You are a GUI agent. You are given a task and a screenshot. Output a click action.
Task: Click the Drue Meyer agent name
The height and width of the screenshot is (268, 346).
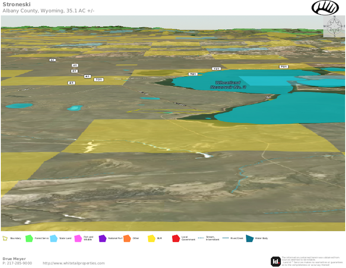(14, 259)
